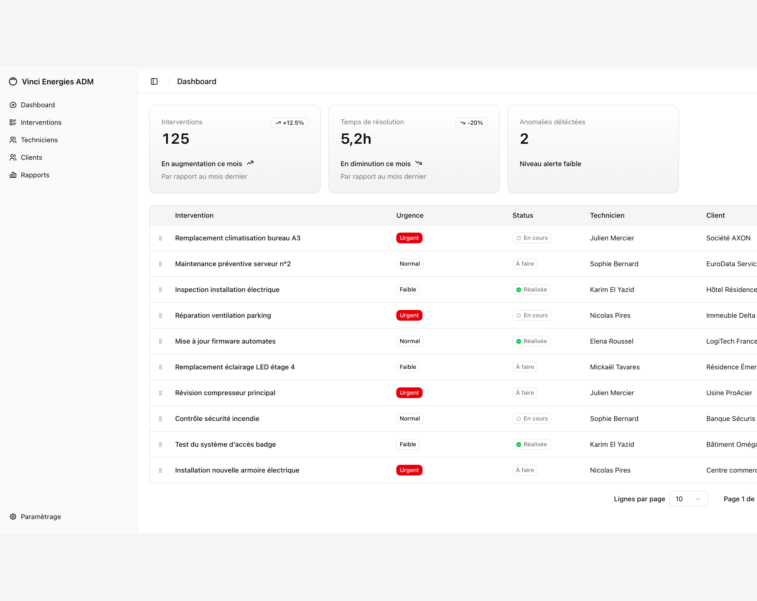The image size is (757, 601).
Task: Click drag handle for Remplacement éclairage LED étage 4
Action: point(160,367)
